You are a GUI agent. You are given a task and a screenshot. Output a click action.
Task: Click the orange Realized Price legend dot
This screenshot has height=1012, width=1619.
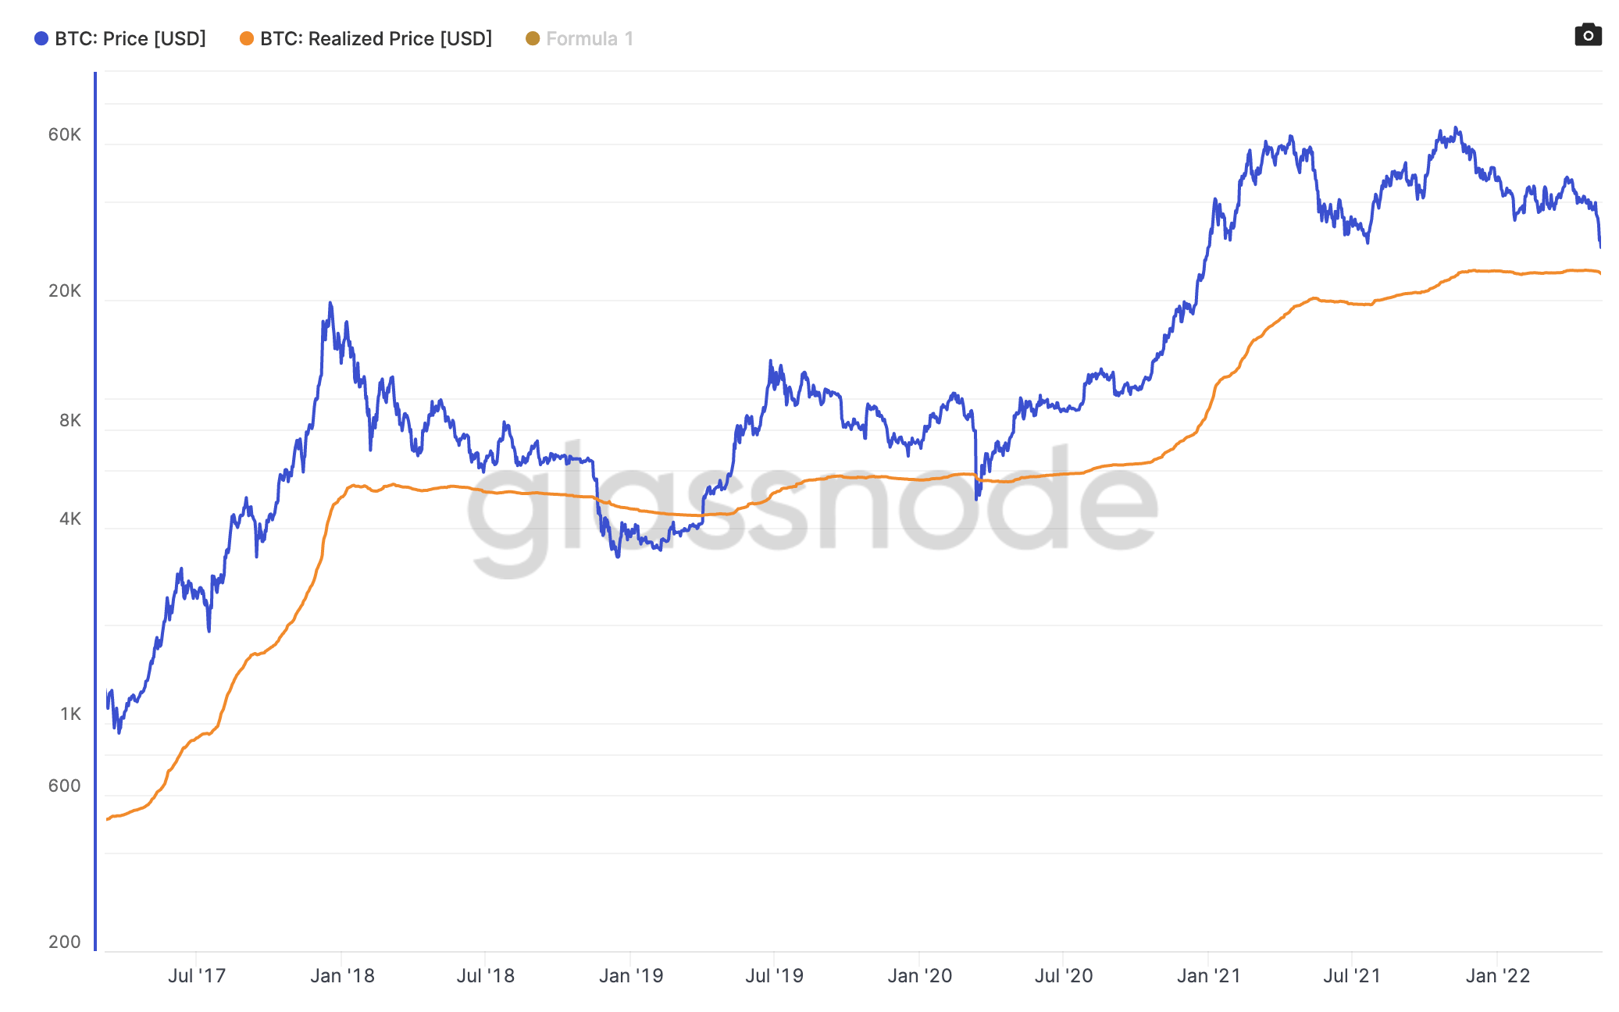(247, 38)
